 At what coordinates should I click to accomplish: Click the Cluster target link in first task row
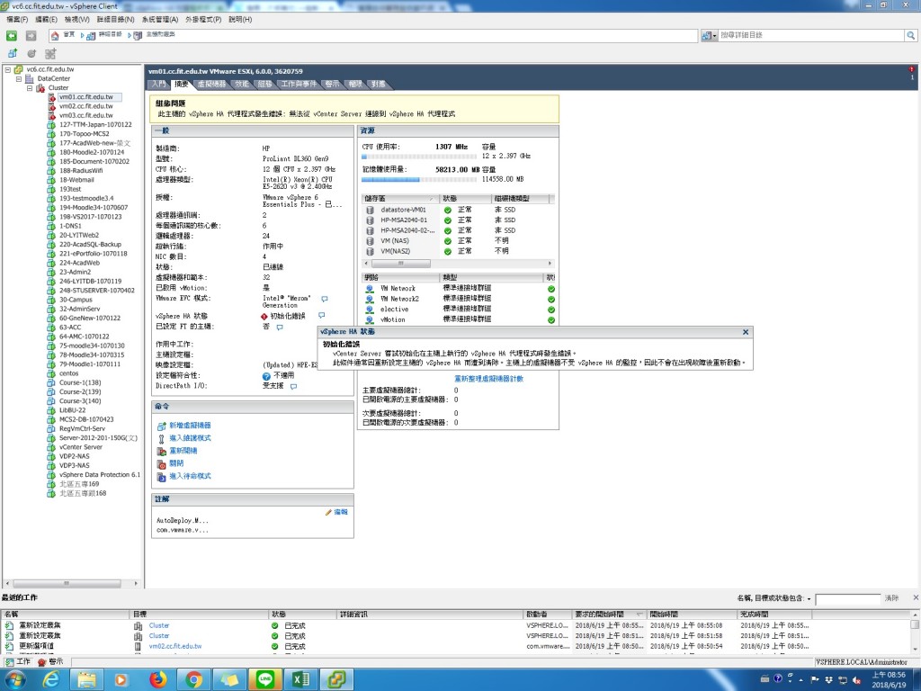pos(159,626)
